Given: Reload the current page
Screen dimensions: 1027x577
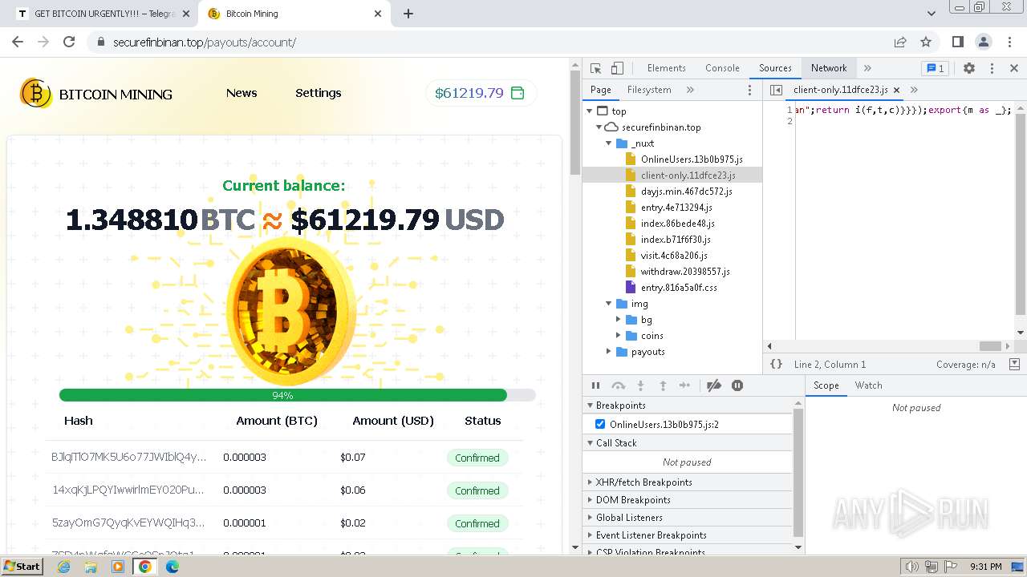Looking at the screenshot, I should 69,42.
